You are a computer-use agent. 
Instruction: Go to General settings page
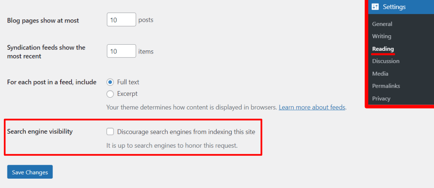(x=382, y=24)
